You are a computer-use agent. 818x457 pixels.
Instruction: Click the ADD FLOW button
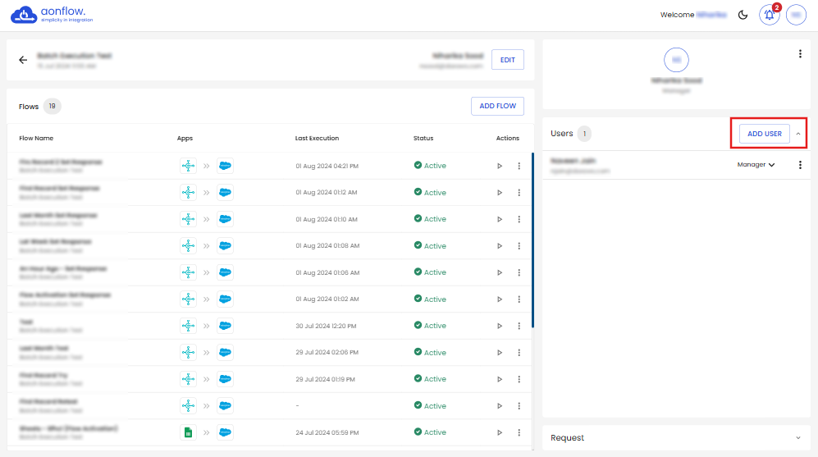coord(497,106)
